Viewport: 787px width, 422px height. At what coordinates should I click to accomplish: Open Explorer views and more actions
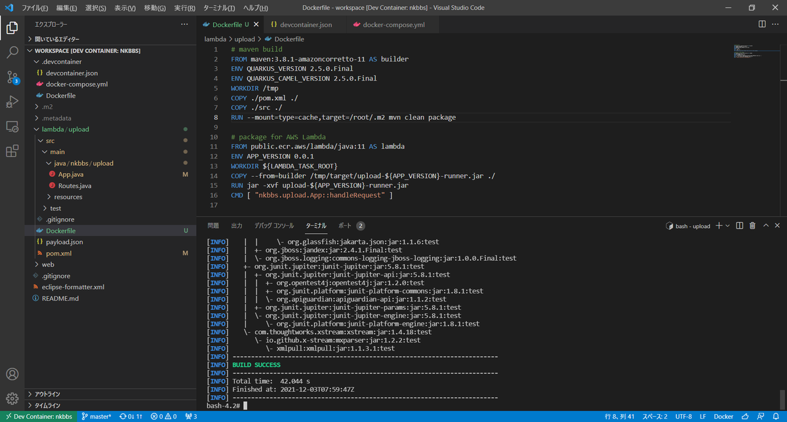[184, 24]
